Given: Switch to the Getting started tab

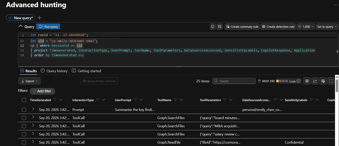Looking at the screenshot, I should tap(86, 71).
